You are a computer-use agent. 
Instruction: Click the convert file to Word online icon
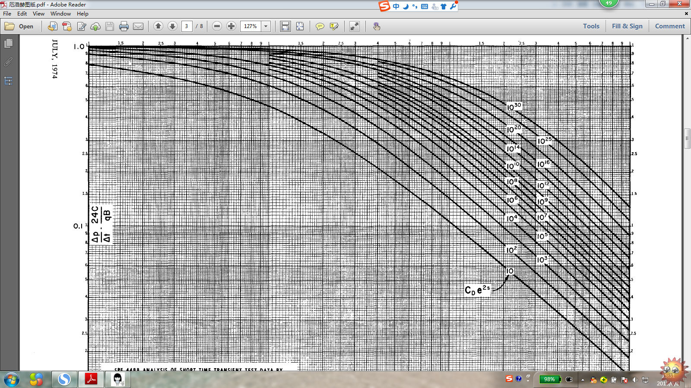(52, 26)
